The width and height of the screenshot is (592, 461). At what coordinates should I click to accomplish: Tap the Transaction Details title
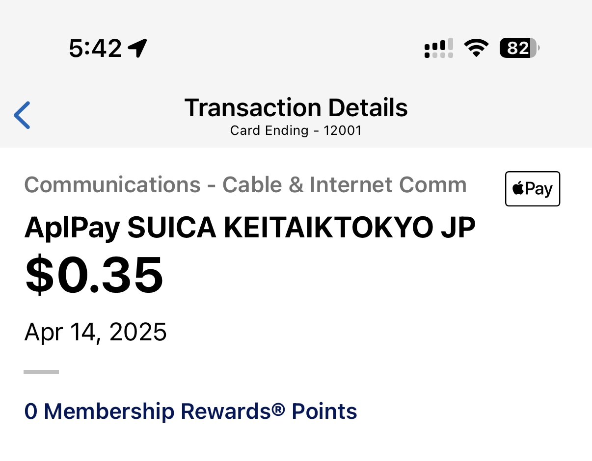pyautogui.click(x=296, y=108)
